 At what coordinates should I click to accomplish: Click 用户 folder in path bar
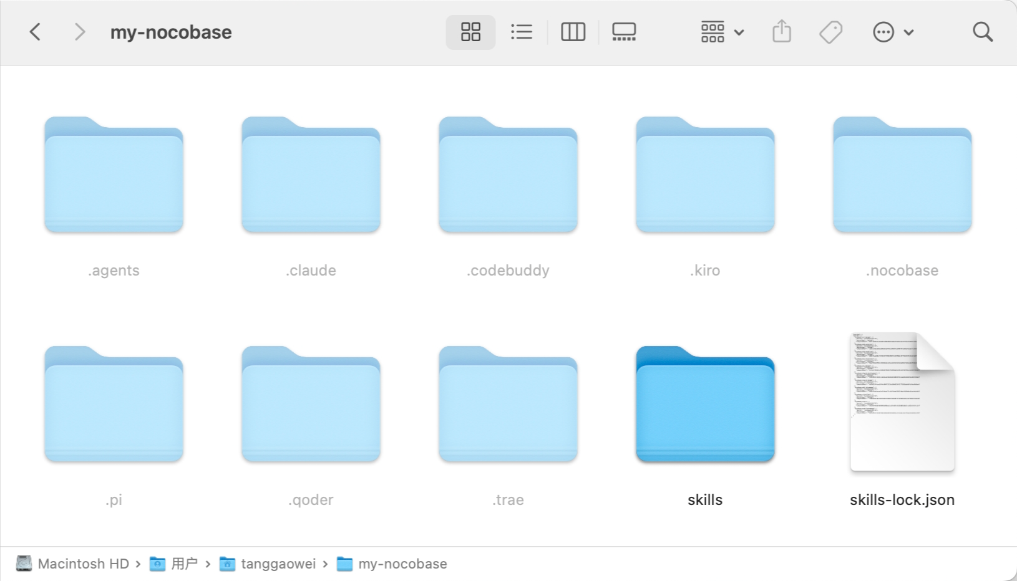pyautogui.click(x=184, y=564)
